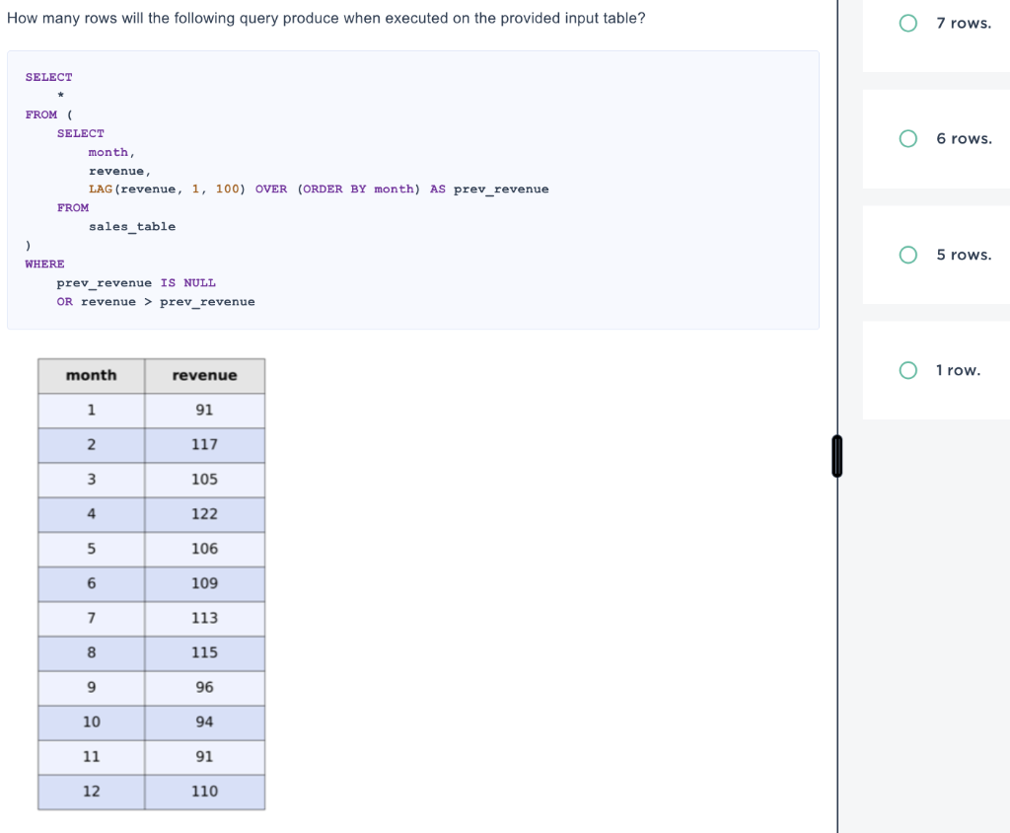The width and height of the screenshot is (1010, 833).
Task: Click revenue cell with value 122
Action: (x=205, y=514)
